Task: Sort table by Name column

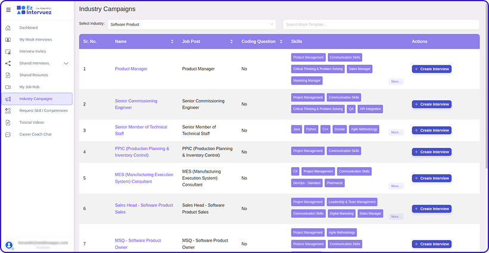Action: (172, 42)
